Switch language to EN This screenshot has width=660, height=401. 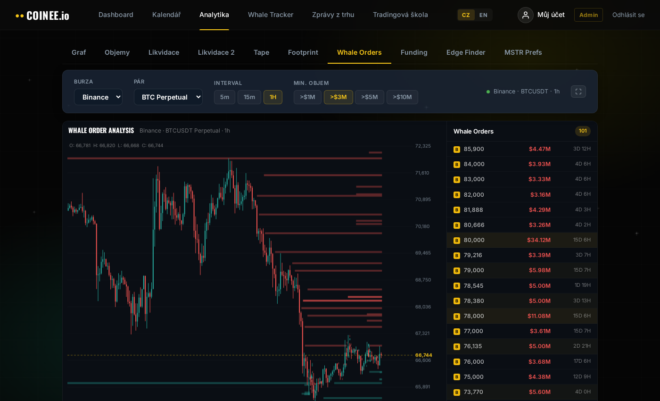[483, 15]
